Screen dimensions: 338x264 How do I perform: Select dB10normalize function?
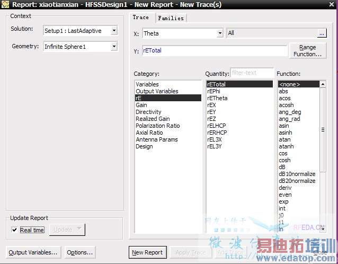click(299, 174)
